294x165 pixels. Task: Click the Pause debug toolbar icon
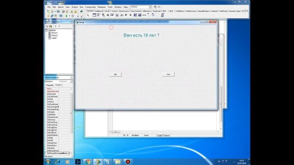[x=73, y=16]
